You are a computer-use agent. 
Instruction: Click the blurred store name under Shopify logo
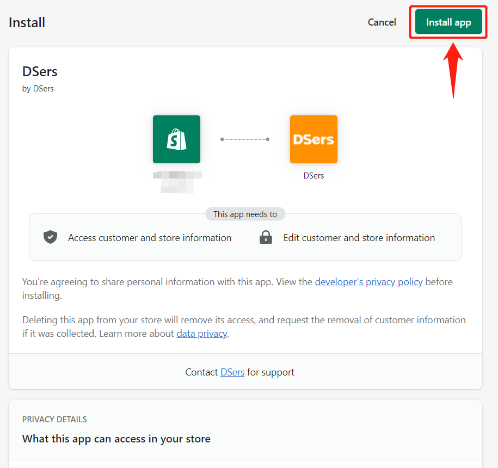(x=177, y=182)
